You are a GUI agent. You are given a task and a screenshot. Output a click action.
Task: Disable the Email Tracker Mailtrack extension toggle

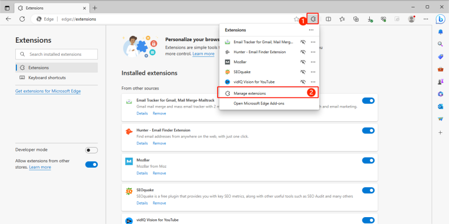pyautogui.click(x=368, y=101)
